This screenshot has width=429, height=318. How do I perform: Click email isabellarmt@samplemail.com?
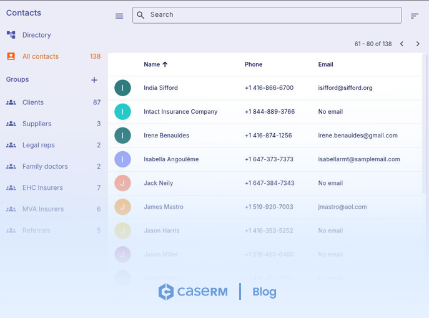359,159
